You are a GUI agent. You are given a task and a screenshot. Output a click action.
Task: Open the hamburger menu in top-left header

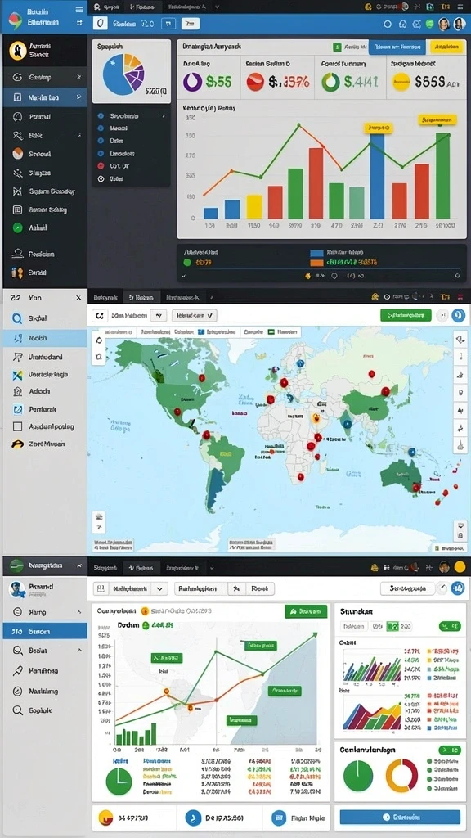click(79, 10)
